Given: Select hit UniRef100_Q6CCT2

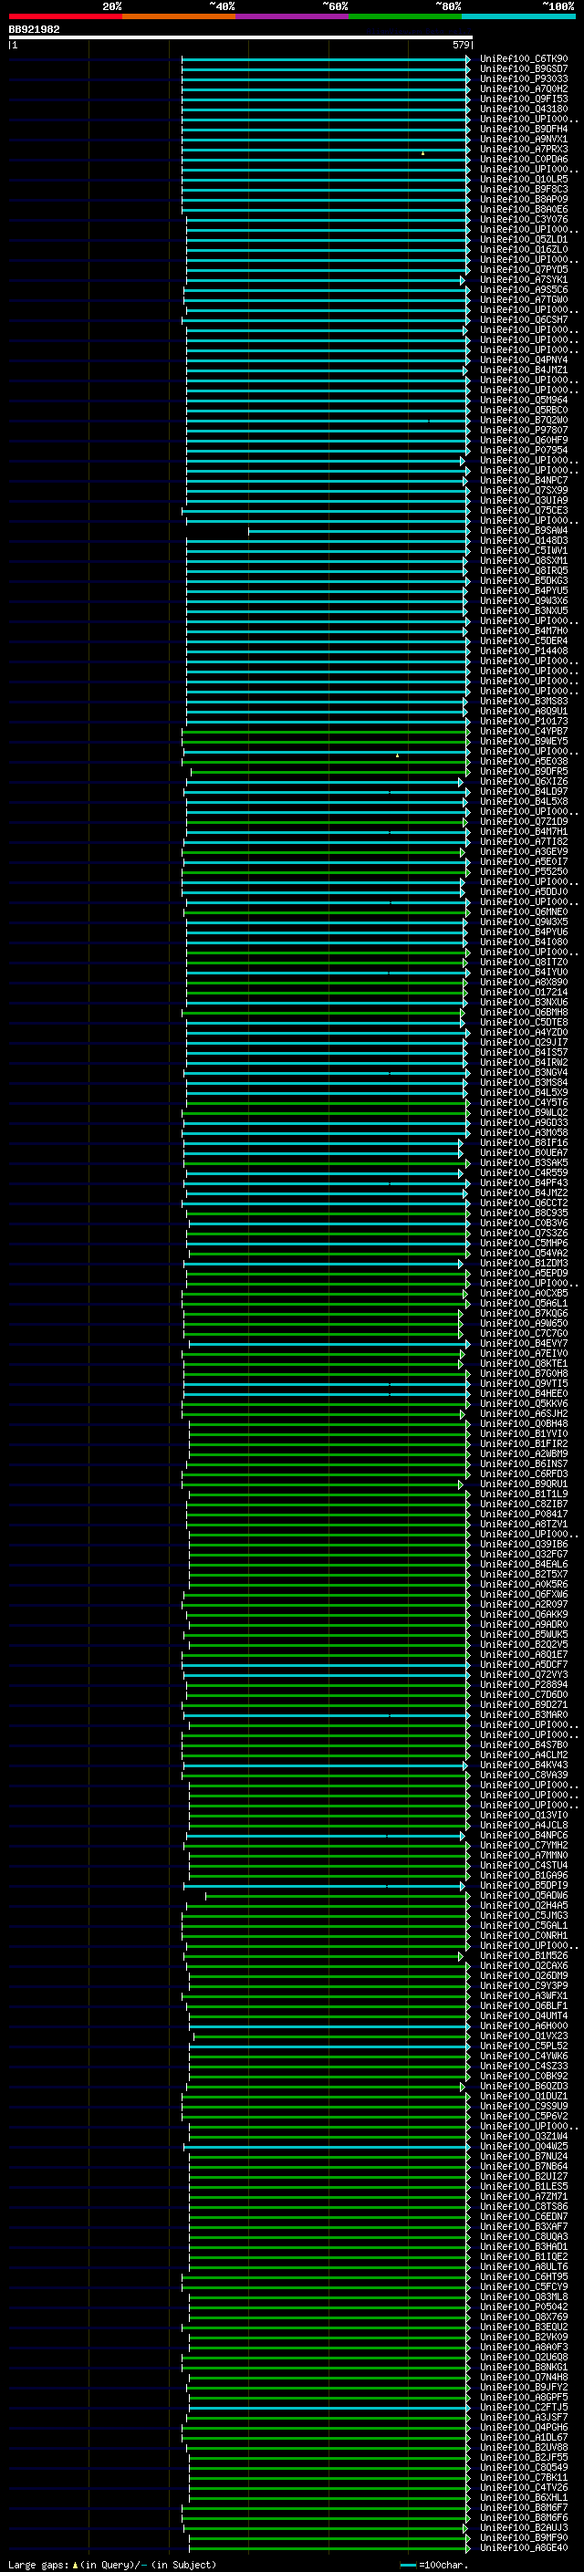Looking at the screenshot, I should click(523, 1203).
